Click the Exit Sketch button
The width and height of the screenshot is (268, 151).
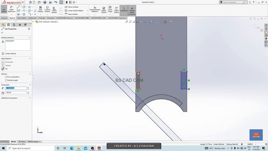(4, 9)
